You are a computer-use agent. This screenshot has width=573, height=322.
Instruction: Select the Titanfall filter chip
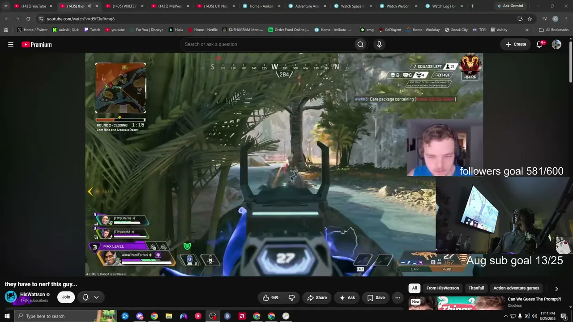click(476, 288)
